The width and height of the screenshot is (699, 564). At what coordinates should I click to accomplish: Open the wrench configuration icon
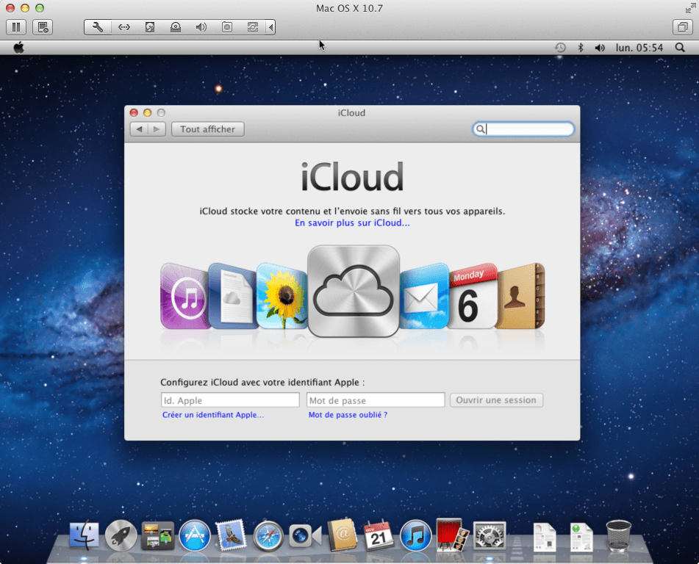click(x=98, y=27)
